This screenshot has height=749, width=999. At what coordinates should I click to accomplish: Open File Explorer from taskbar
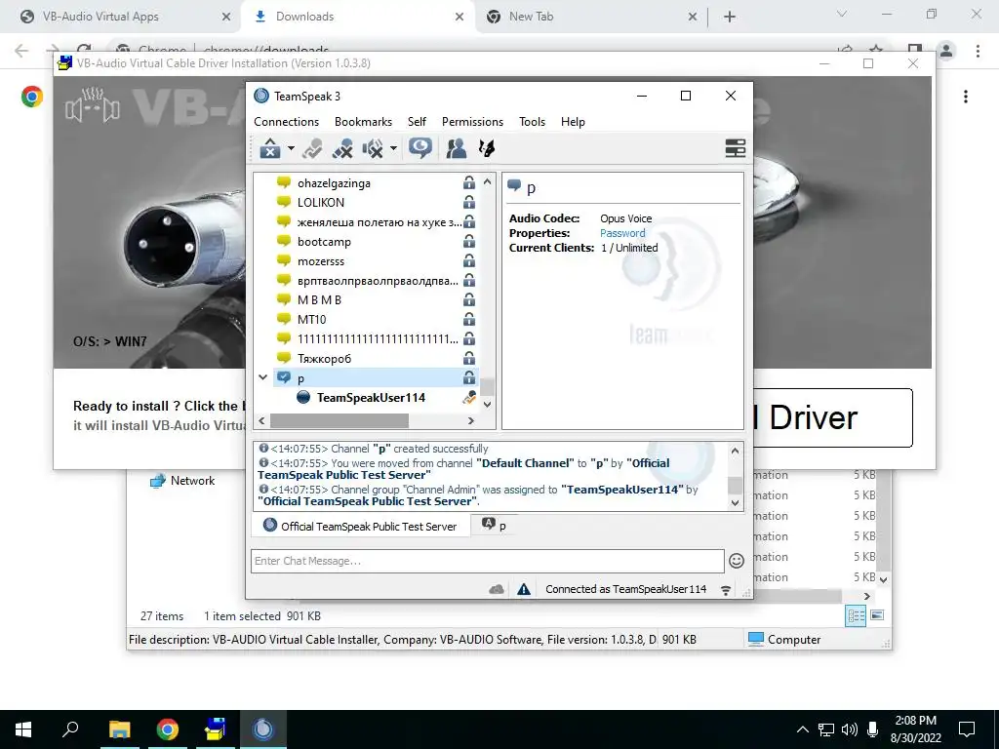[119, 729]
